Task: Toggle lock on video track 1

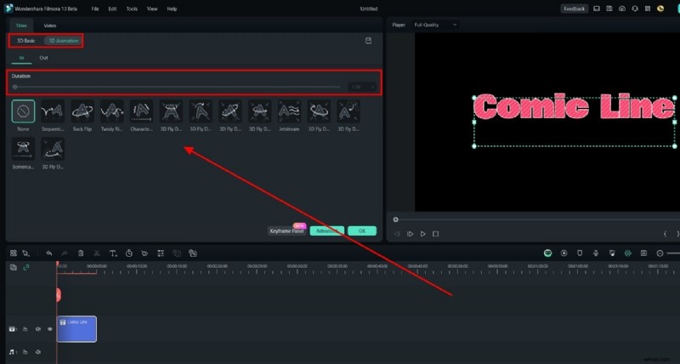Action: 25,328
